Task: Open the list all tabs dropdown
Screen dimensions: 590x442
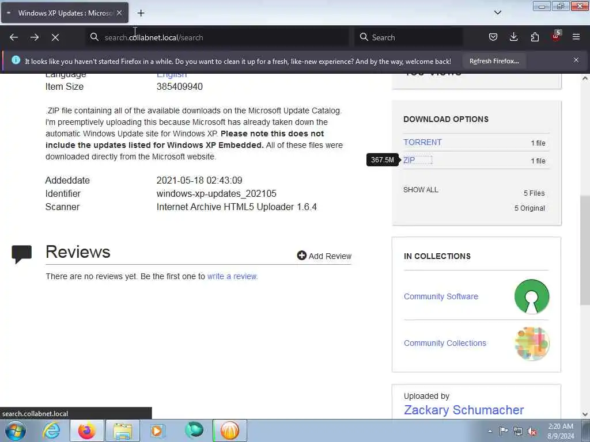Action: (x=497, y=13)
